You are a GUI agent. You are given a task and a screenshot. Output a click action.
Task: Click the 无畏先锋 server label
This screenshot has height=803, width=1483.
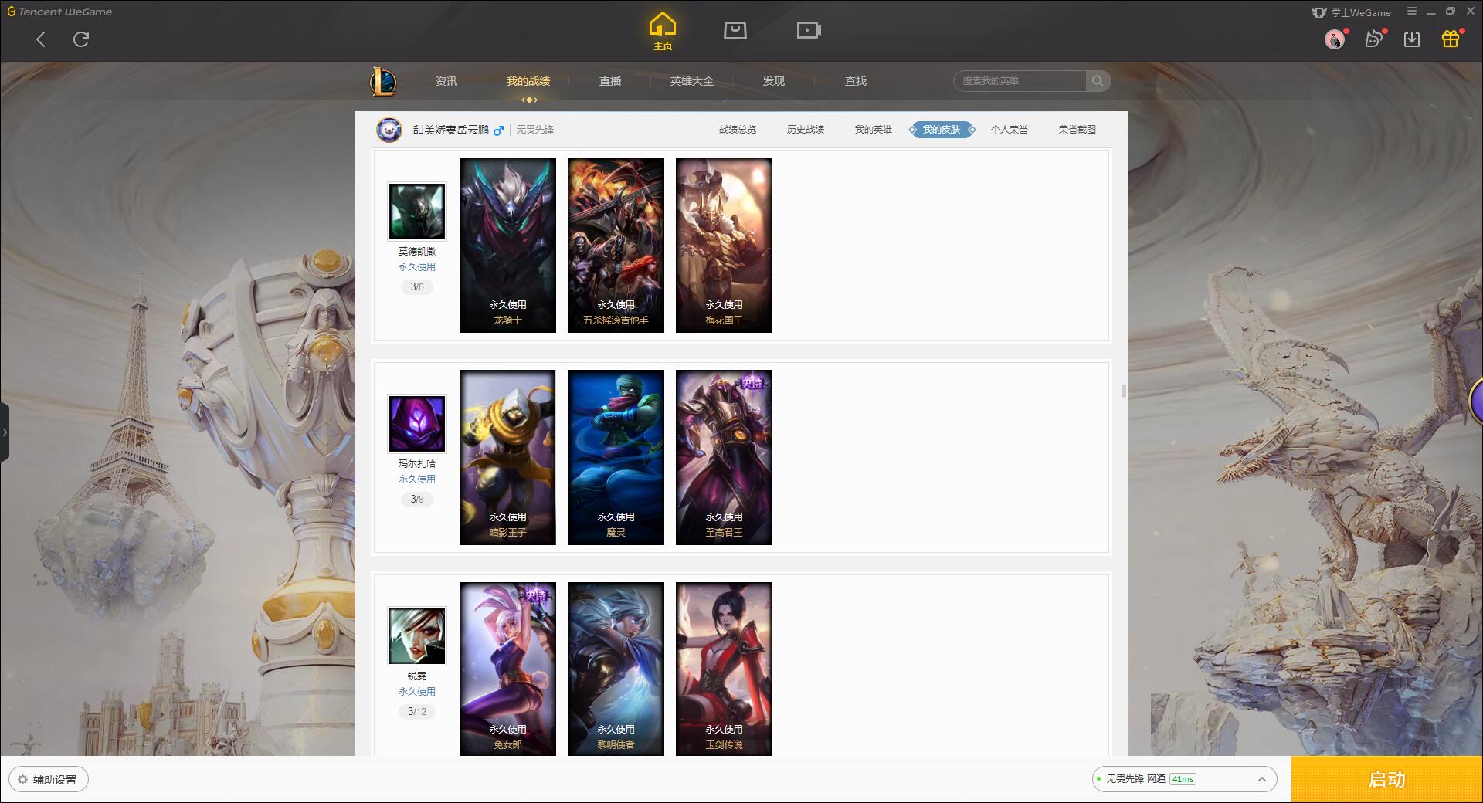pyautogui.click(x=535, y=130)
